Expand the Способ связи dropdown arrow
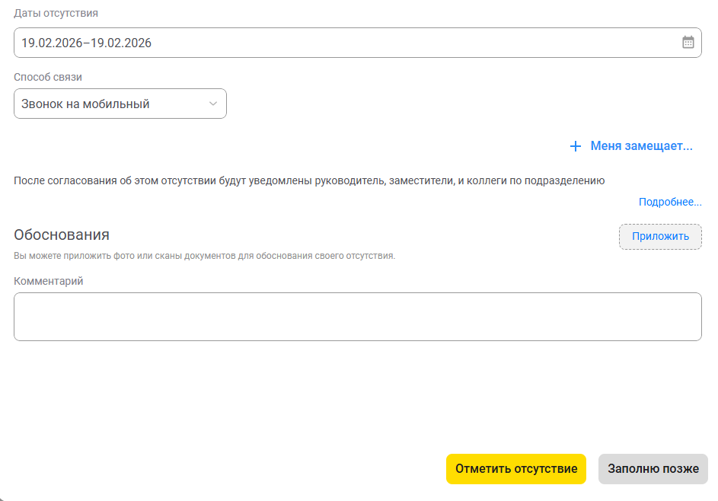Image resolution: width=718 pixels, height=501 pixels. (213, 104)
